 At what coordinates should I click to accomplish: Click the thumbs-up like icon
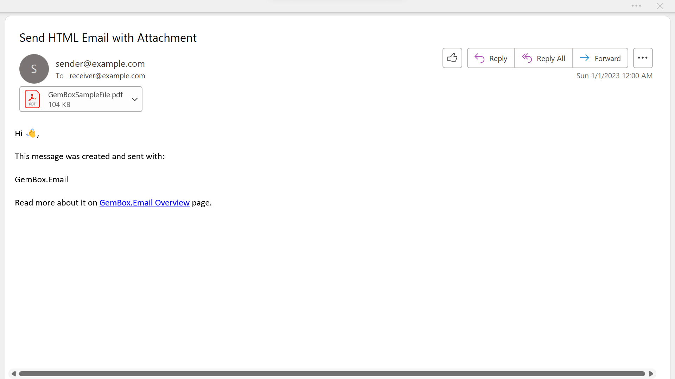coord(452,58)
